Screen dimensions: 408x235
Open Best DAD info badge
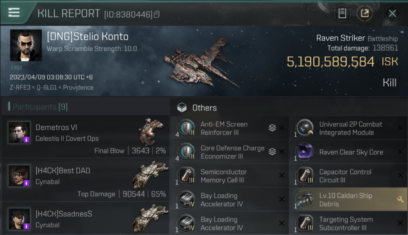(x=27, y=183)
